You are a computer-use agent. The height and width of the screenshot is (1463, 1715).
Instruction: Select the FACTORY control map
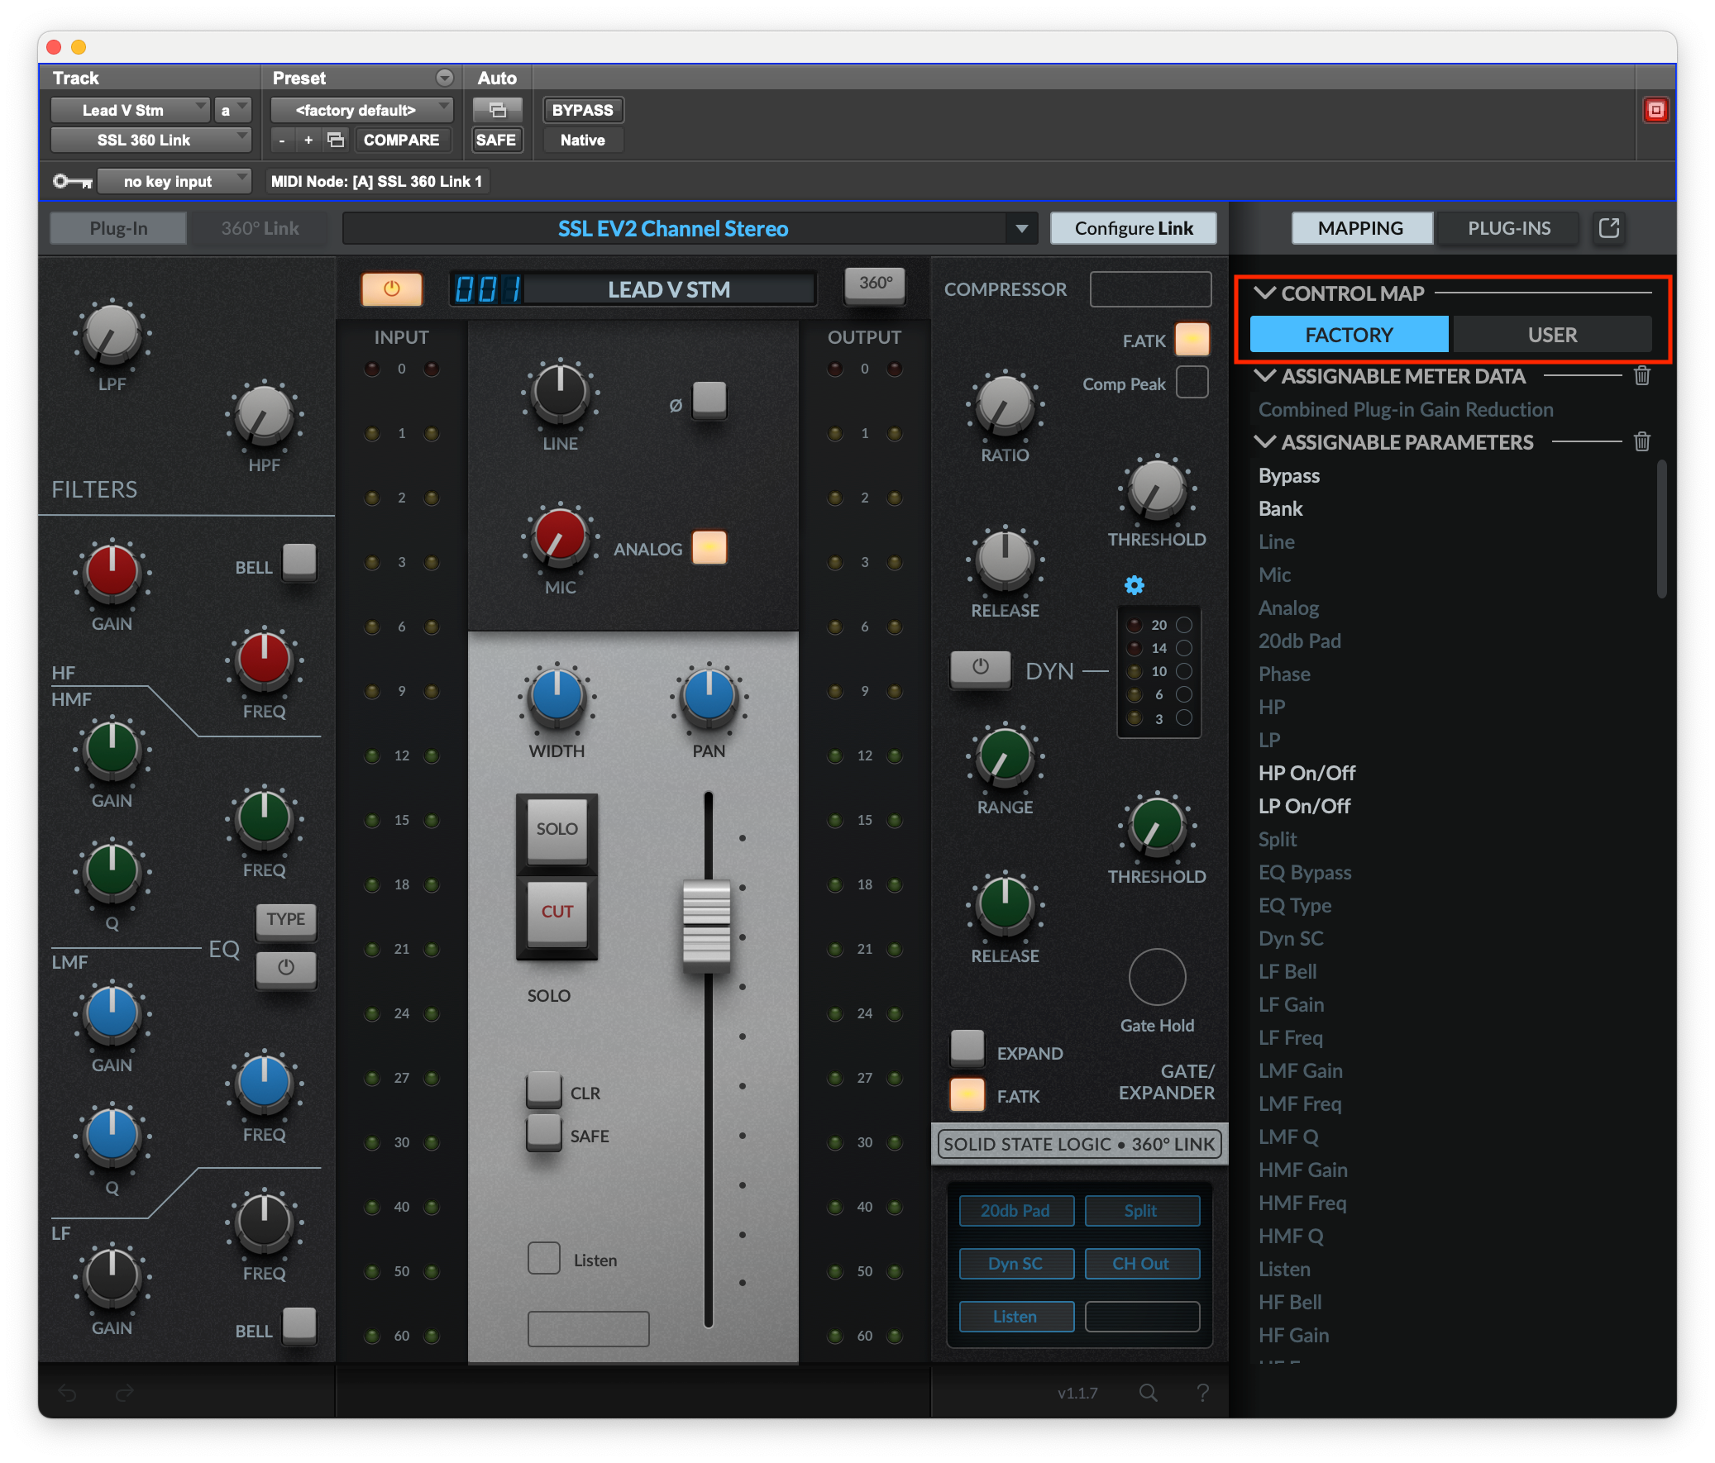click(x=1349, y=335)
